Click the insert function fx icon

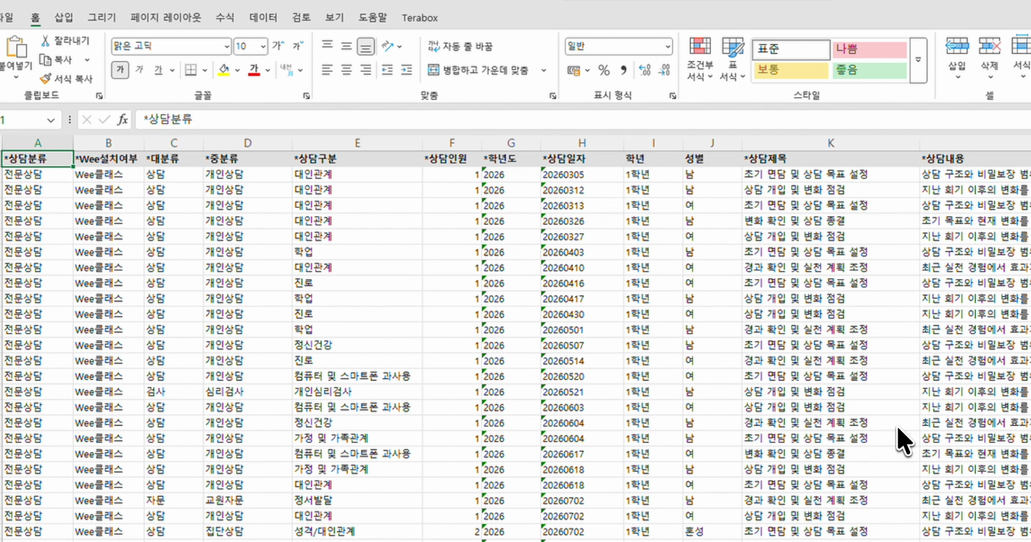point(122,119)
